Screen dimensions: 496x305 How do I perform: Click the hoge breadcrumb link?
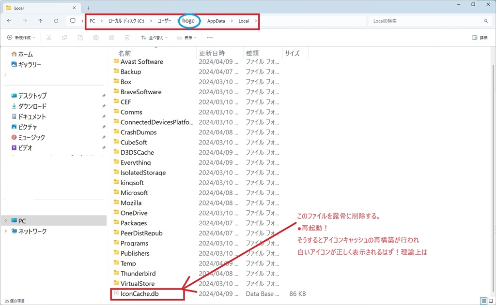pos(189,21)
